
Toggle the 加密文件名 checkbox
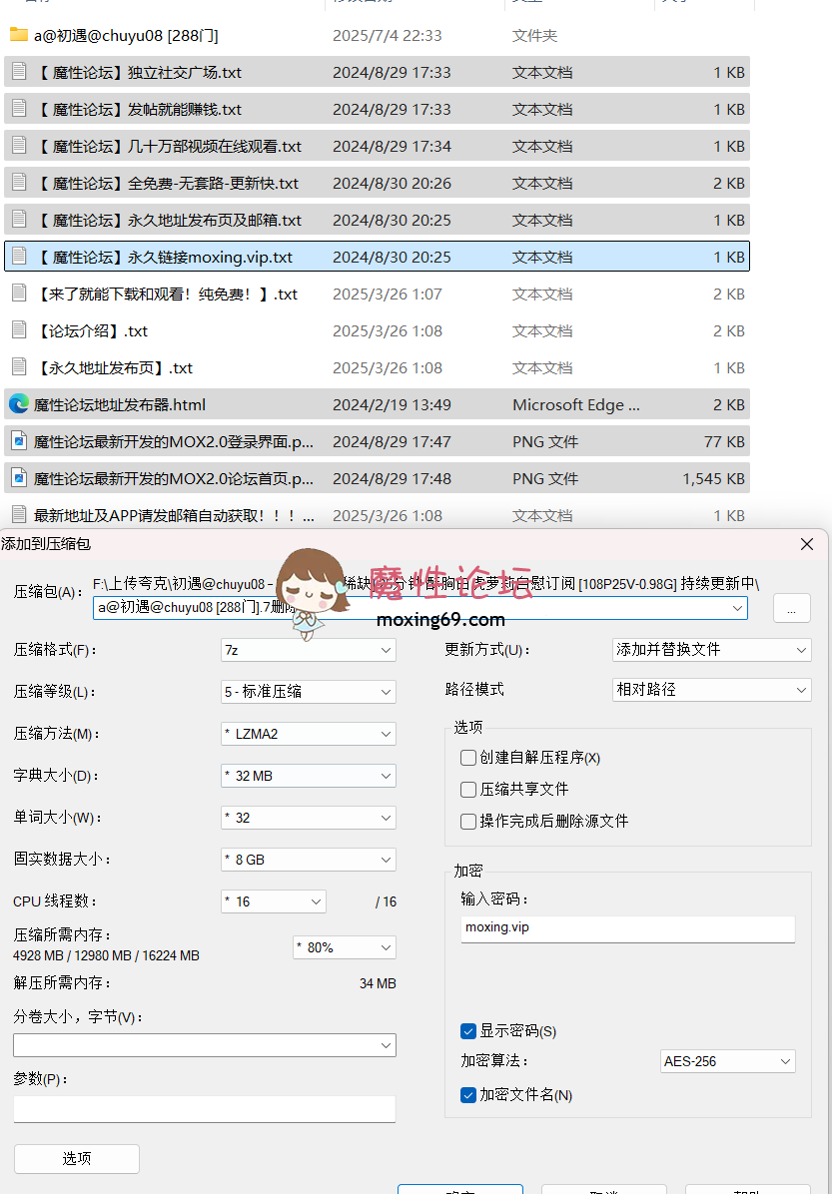468,1095
